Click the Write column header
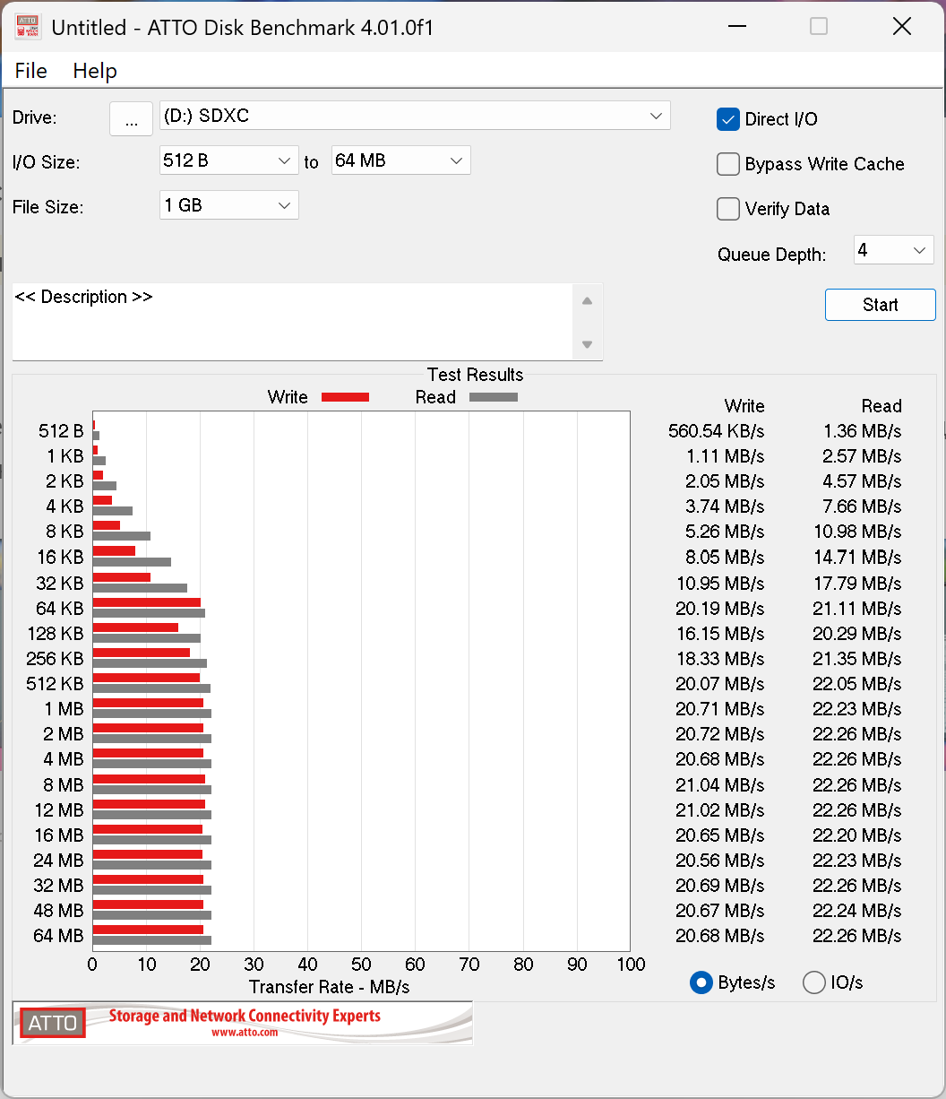 744,406
